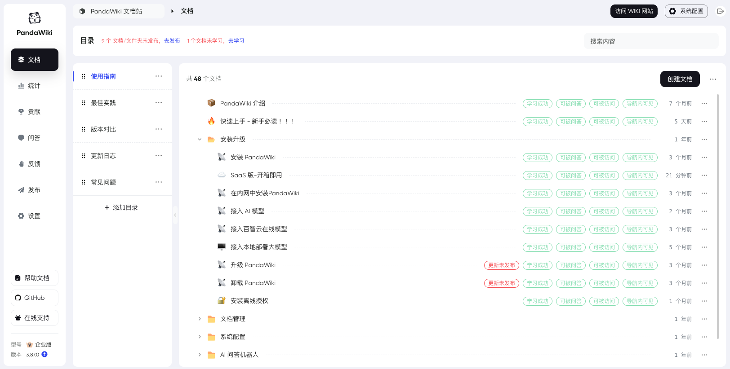The height and width of the screenshot is (369, 730).
Task: Open the ellipsis menu for 最佳实践 directory
Action: coord(159,103)
